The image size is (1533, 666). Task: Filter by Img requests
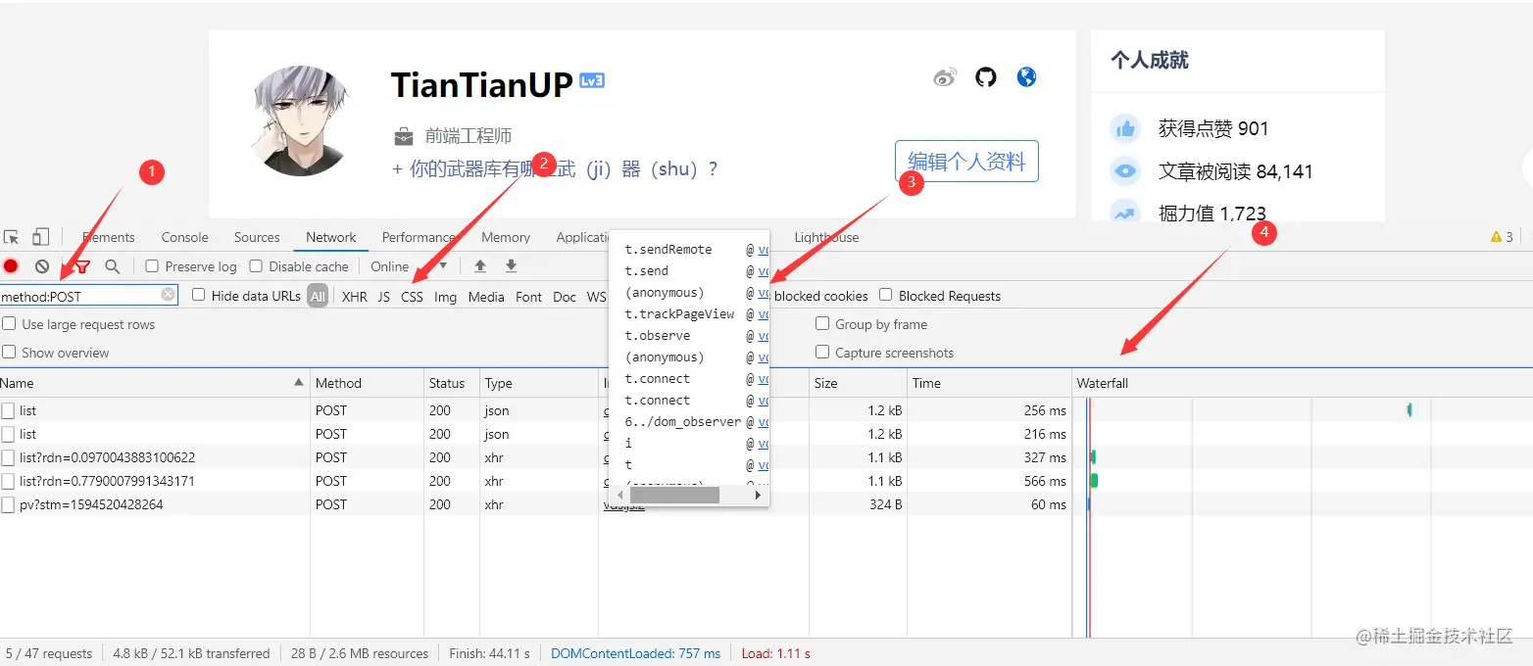[x=446, y=297]
